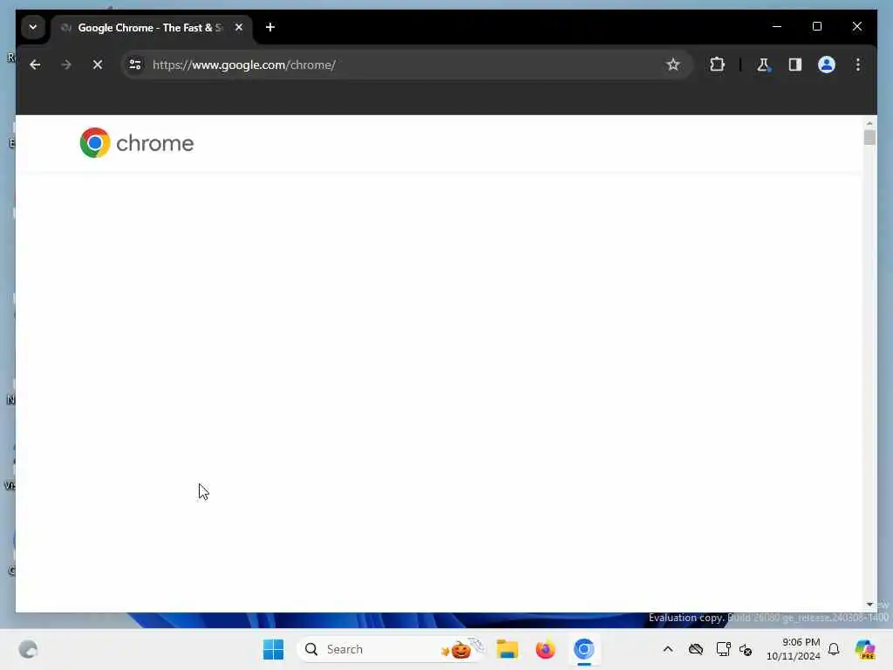
Task: Open the clock and date panel
Action: click(x=793, y=649)
